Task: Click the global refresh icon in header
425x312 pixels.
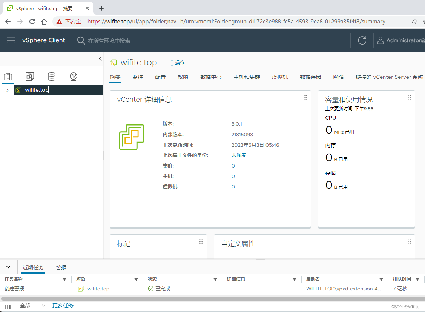Action: [x=362, y=40]
